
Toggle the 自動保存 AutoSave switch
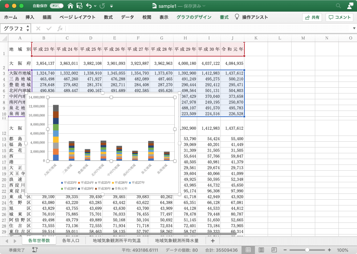pyautogui.click(x=56, y=6)
